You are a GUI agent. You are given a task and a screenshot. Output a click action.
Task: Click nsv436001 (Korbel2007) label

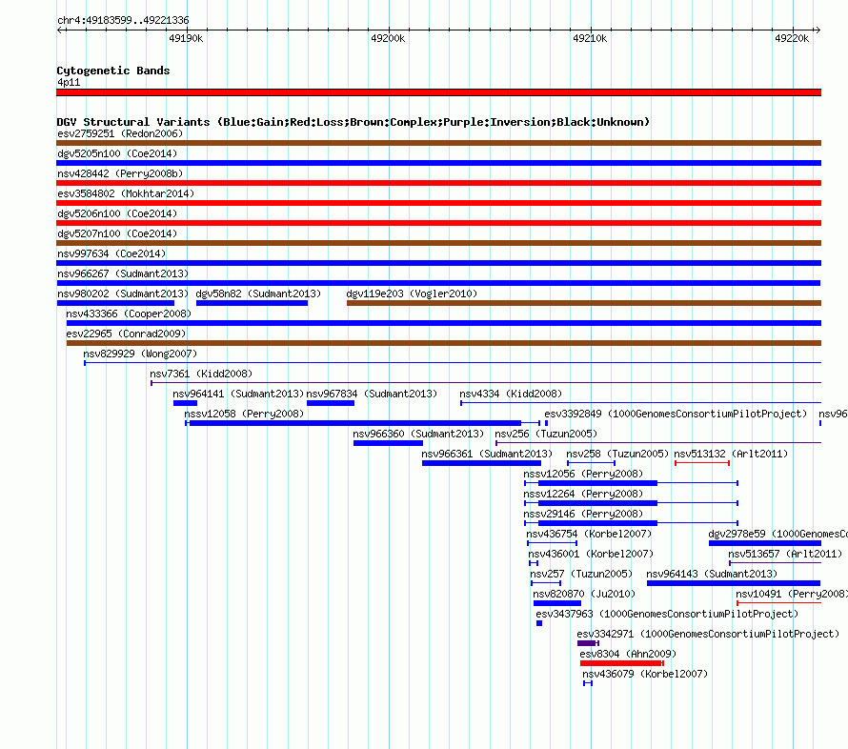click(591, 554)
